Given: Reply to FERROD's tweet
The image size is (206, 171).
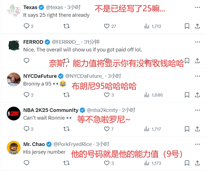Looking at the screenshot, I should click(26, 60).
